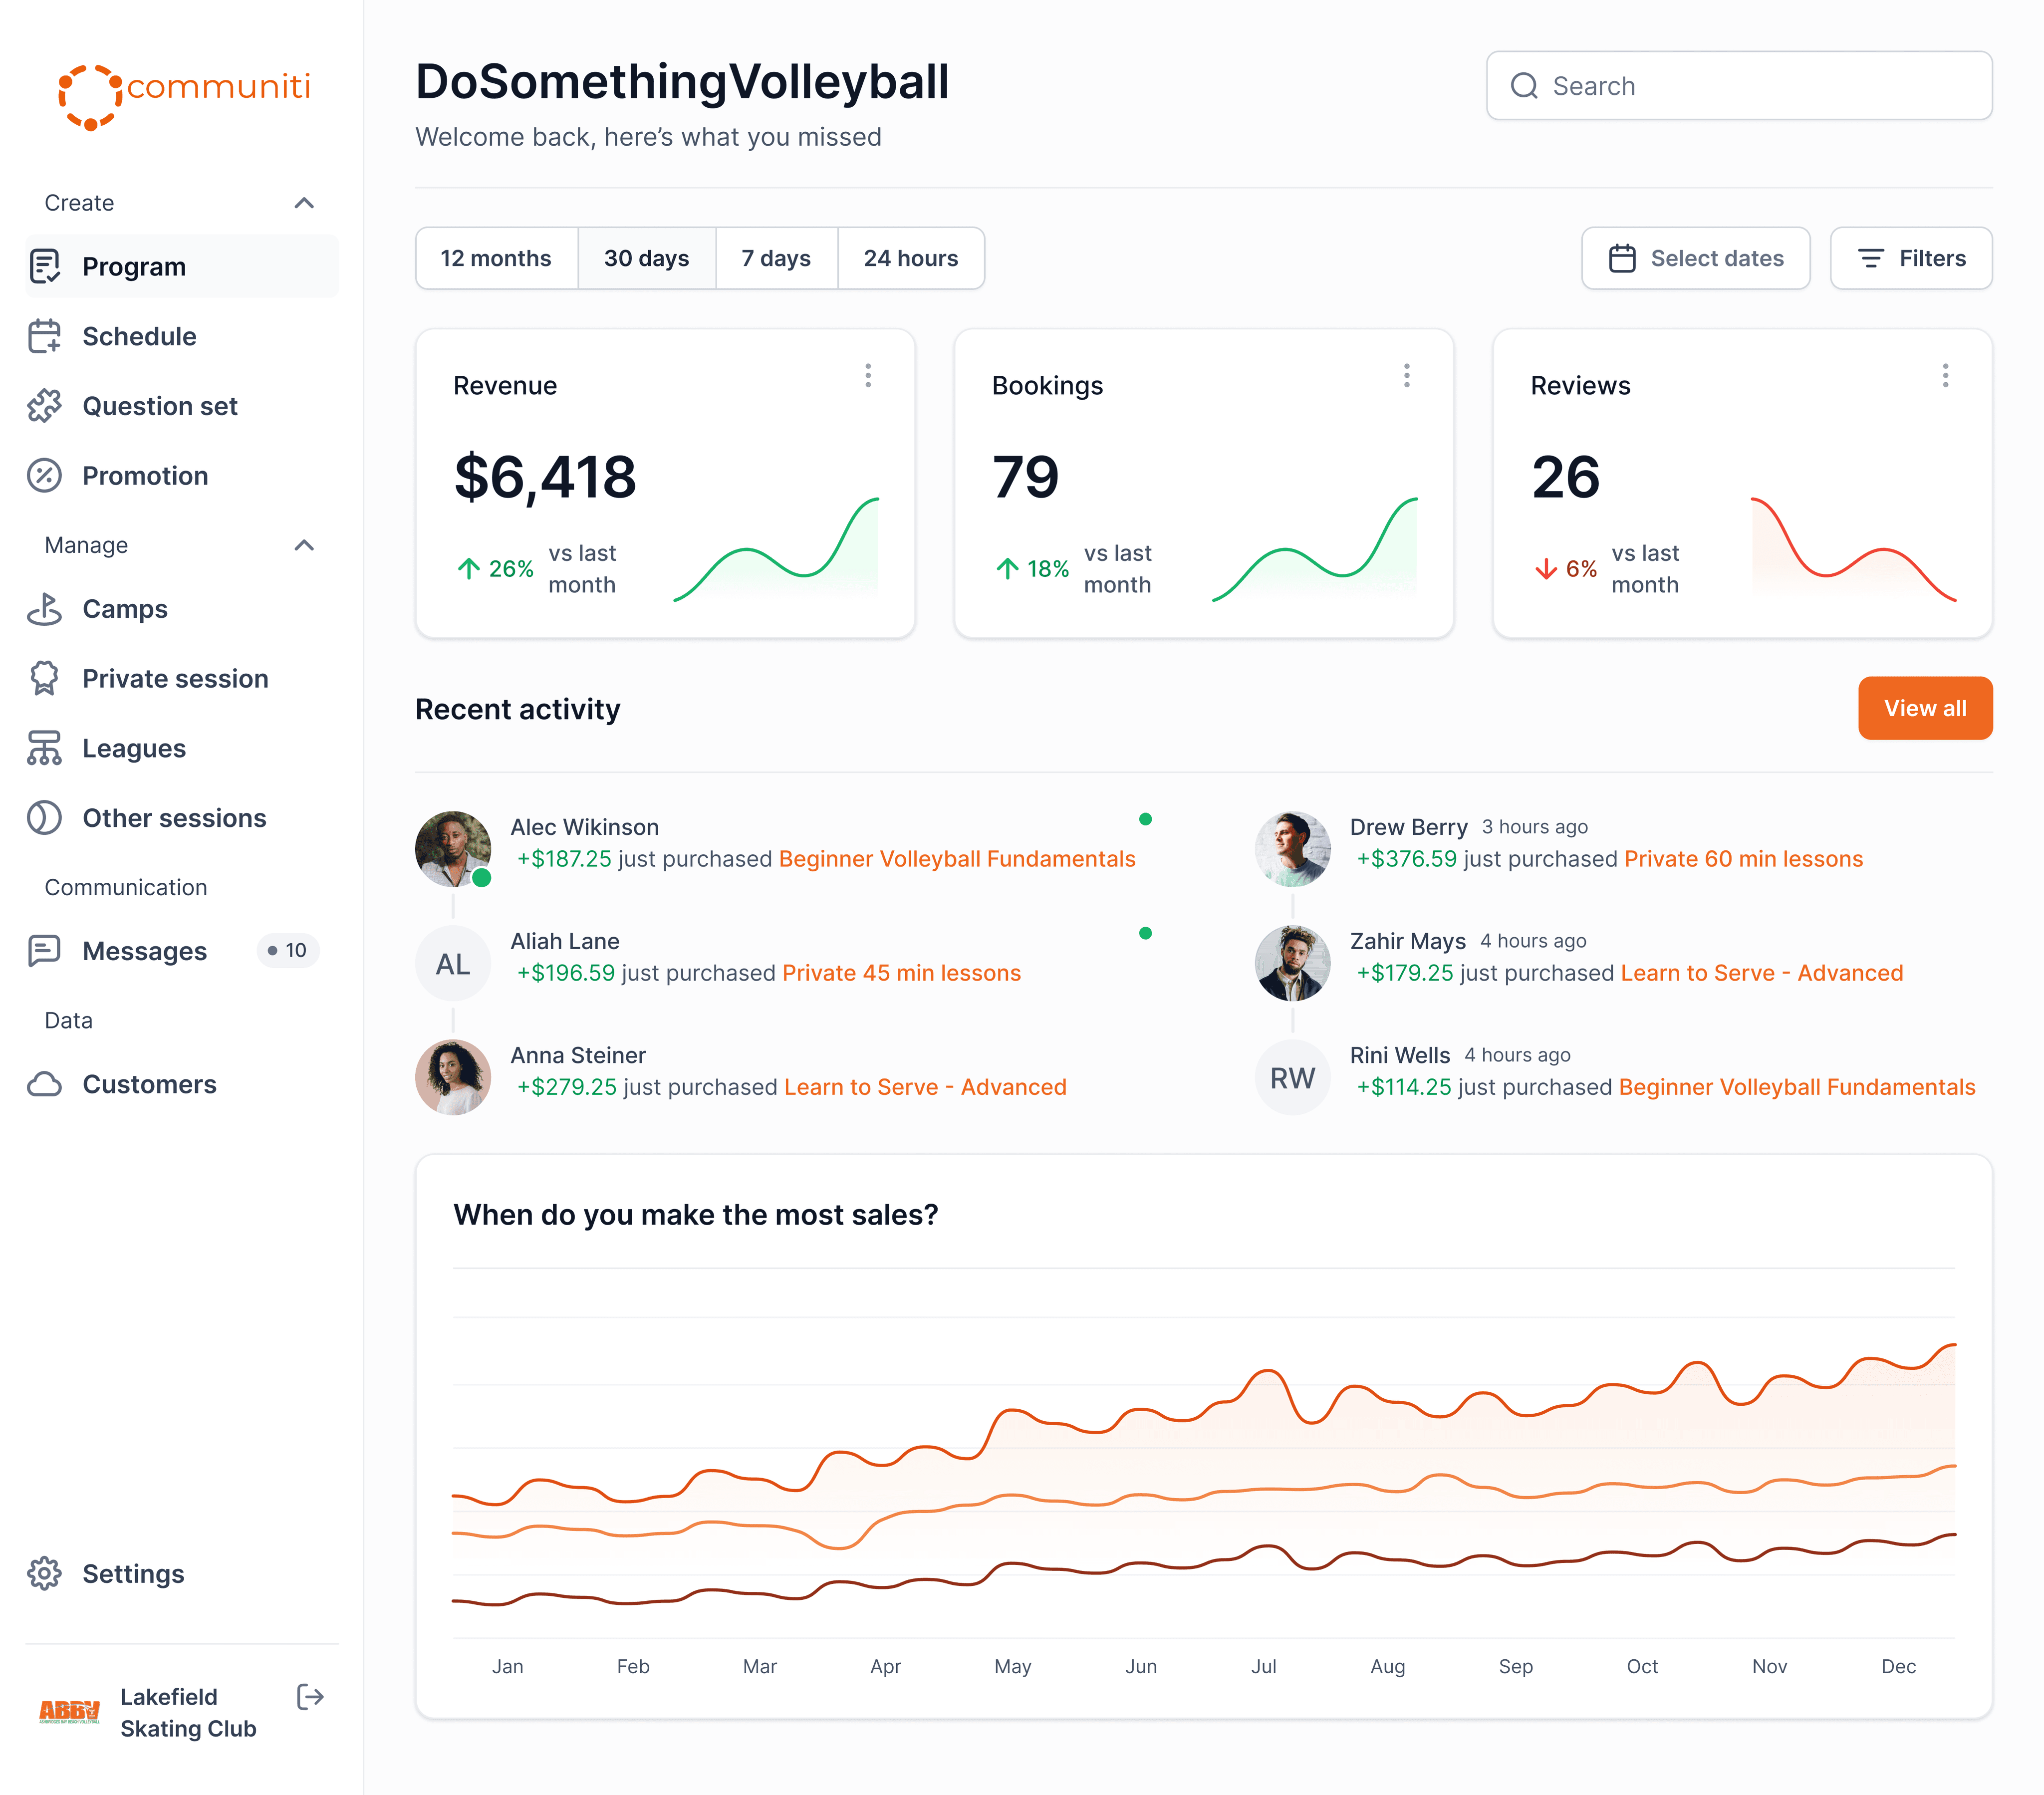Click the Settings gear icon
Image resolution: width=2044 pixels, height=1795 pixels.
[45, 1574]
